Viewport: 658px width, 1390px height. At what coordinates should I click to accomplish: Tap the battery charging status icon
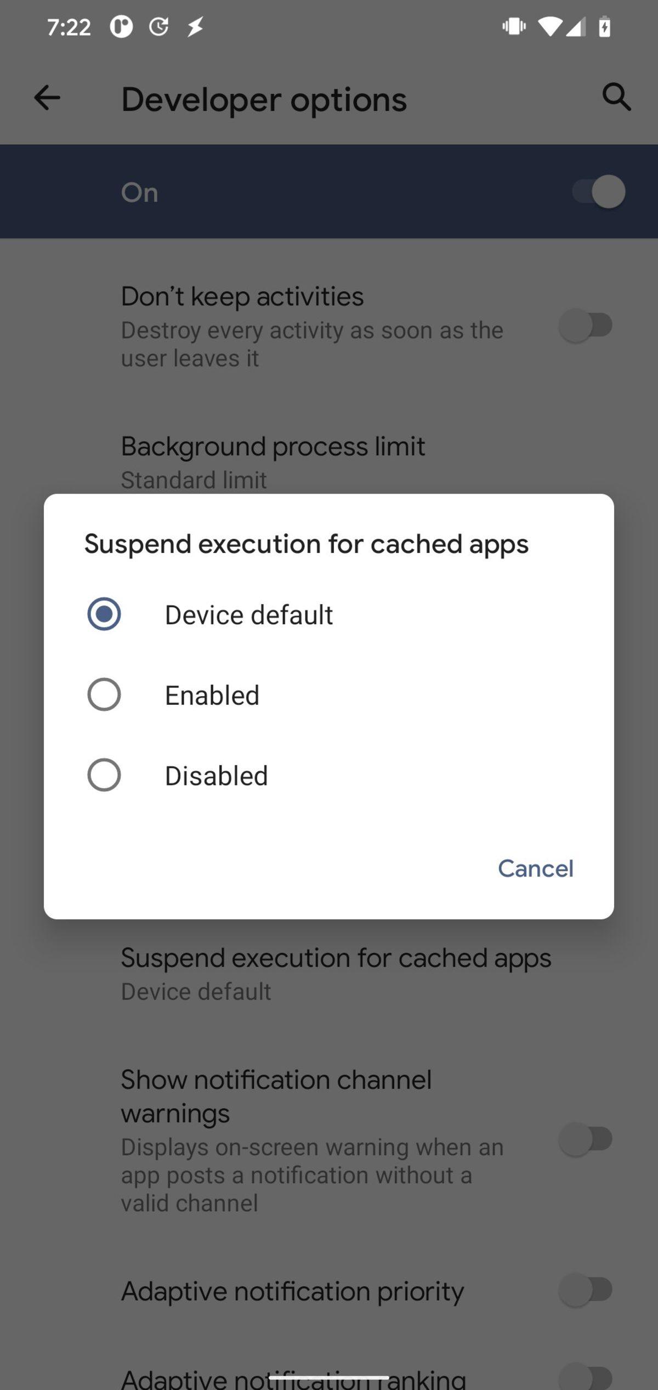[x=604, y=26]
